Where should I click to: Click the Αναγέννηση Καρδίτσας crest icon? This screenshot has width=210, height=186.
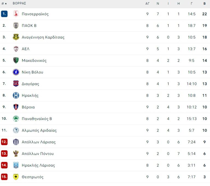[x=16, y=37]
